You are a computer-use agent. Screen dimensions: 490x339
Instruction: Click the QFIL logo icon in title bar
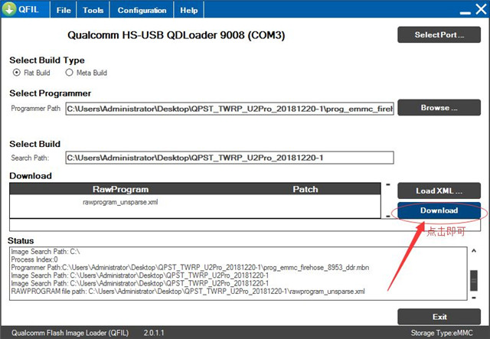[x=11, y=11]
